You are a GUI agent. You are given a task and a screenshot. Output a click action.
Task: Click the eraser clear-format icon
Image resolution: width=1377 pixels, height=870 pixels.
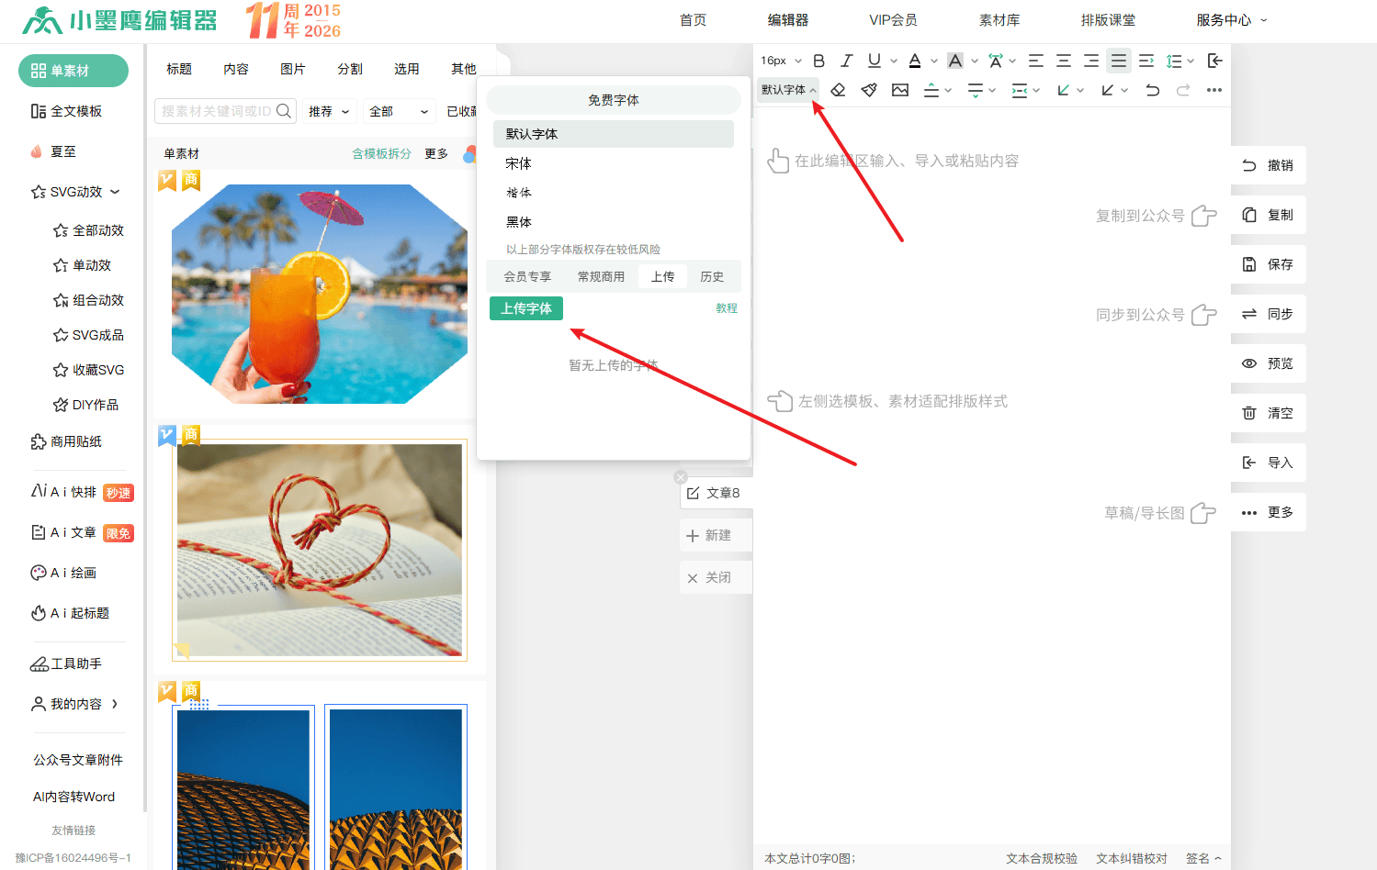pyautogui.click(x=838, y=90)
